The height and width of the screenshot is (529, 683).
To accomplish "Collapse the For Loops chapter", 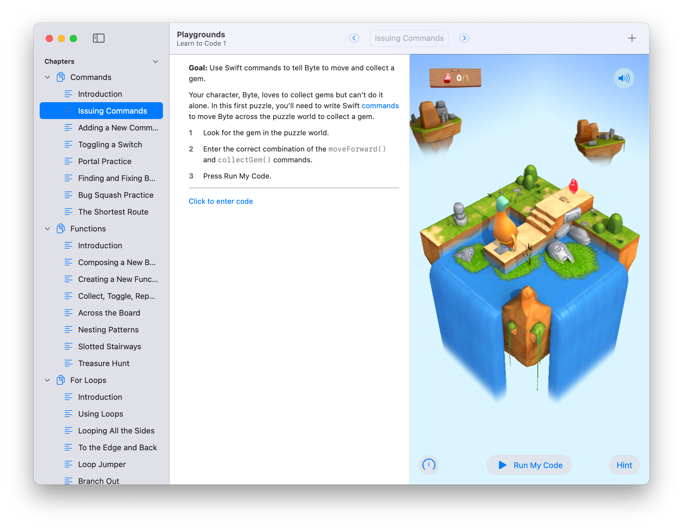I will click(47, 380).
